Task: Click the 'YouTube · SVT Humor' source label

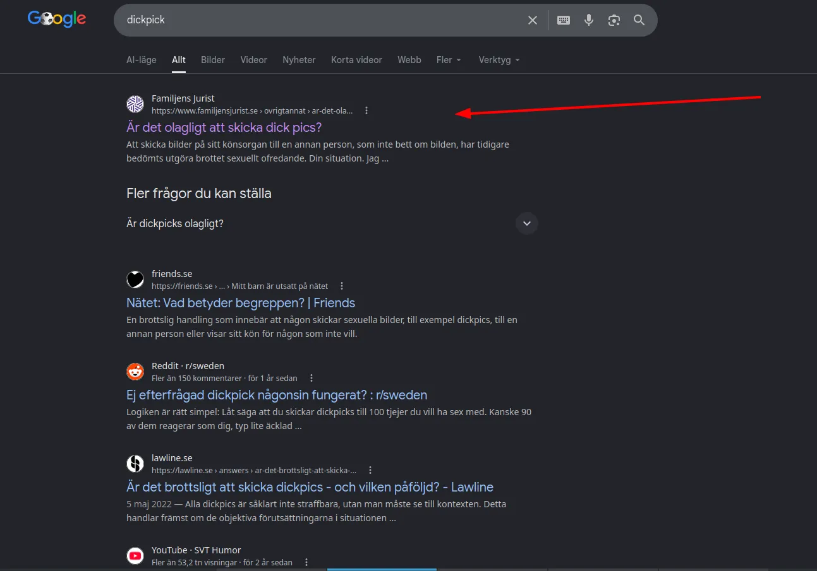Action: click(x=196, y=550)
